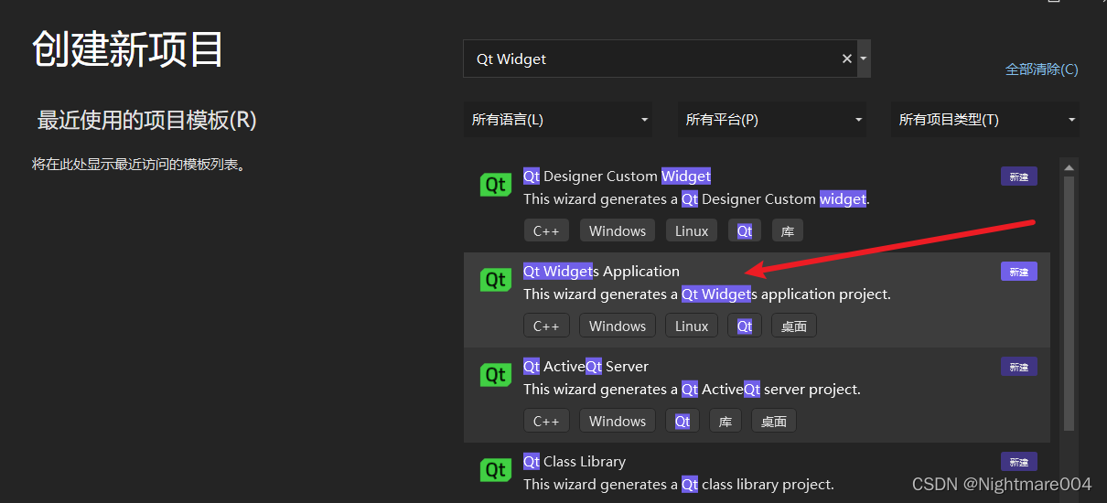
Task: Click Linux tag under Qt Widgets Application
Action: click(x=692, y=326)
